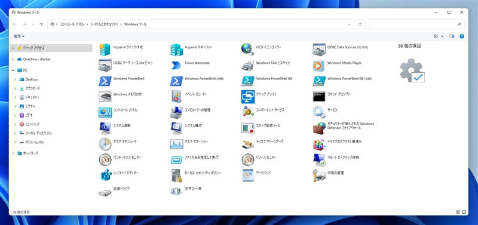Select the コンポーネント サービス icon

tap(247, 112)
